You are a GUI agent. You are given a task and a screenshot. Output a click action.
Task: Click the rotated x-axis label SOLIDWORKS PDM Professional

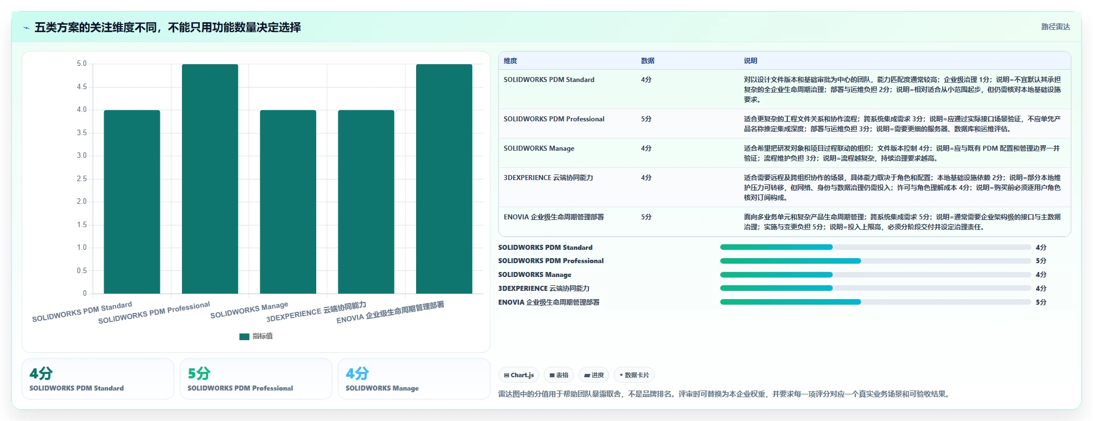click(154, 313)
